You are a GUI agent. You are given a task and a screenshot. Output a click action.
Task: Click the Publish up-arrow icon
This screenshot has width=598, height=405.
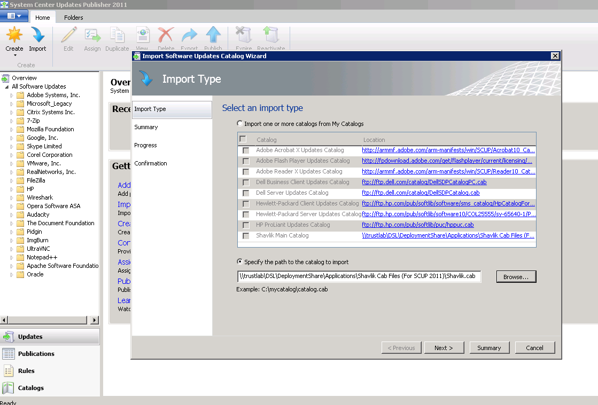[213, 35]
